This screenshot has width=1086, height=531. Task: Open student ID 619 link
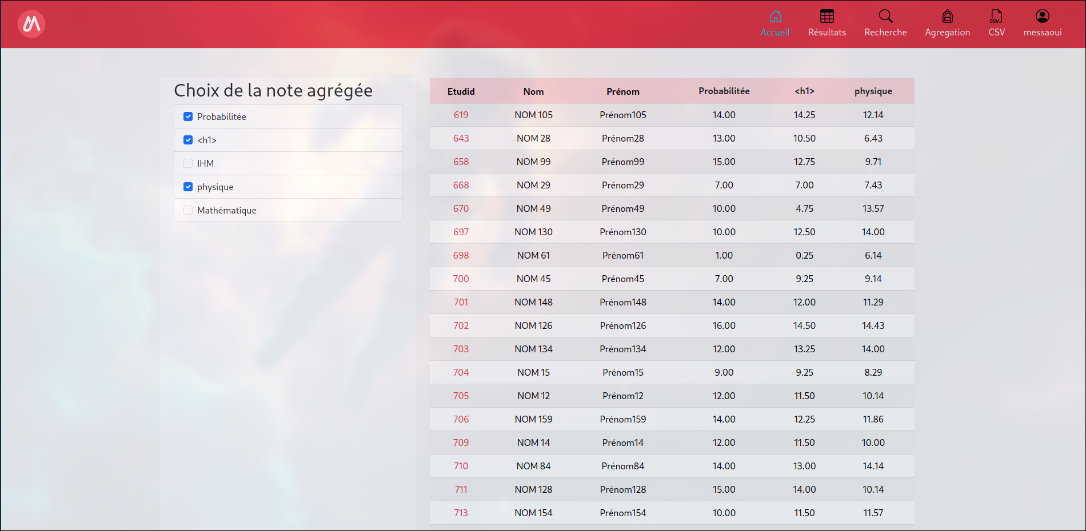point(461,115)
